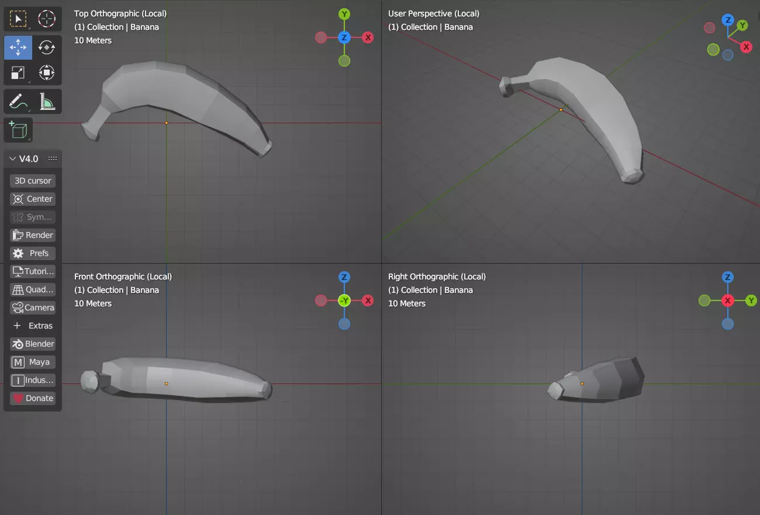The width and height of the screenshot is (760, 515).
Task: Expand the Extras section
Action: click(x=33, y=326)
